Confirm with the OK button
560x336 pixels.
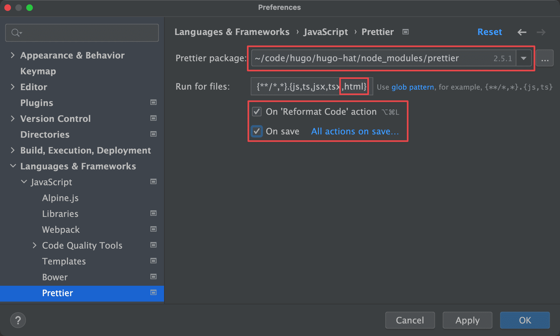(525, 320)
